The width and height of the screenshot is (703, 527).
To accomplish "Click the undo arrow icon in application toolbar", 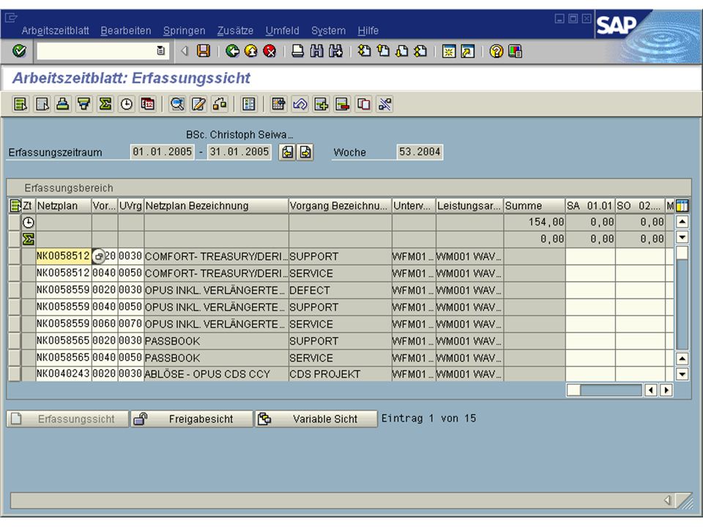I will (300, 105).
